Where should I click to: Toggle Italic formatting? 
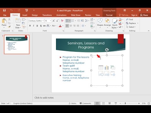(34, 26)
